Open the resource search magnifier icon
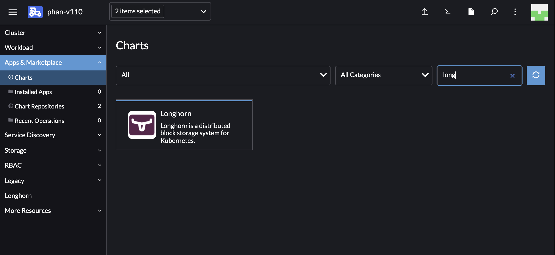Image resolution: width=555 pixels, height=255 pixels. coord(494,12)
